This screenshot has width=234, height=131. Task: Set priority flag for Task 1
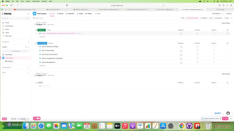214,33
